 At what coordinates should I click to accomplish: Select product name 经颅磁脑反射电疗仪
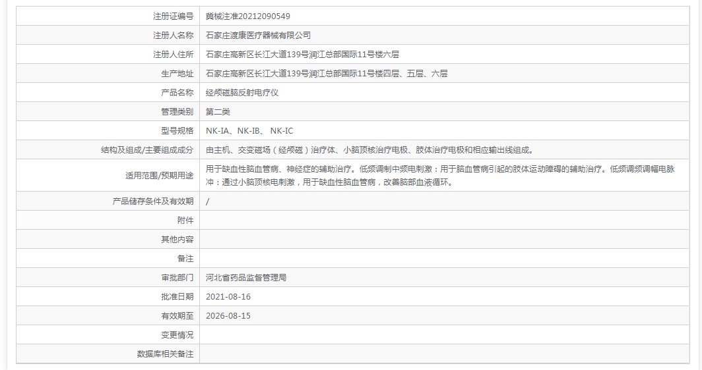coord(242,92)
